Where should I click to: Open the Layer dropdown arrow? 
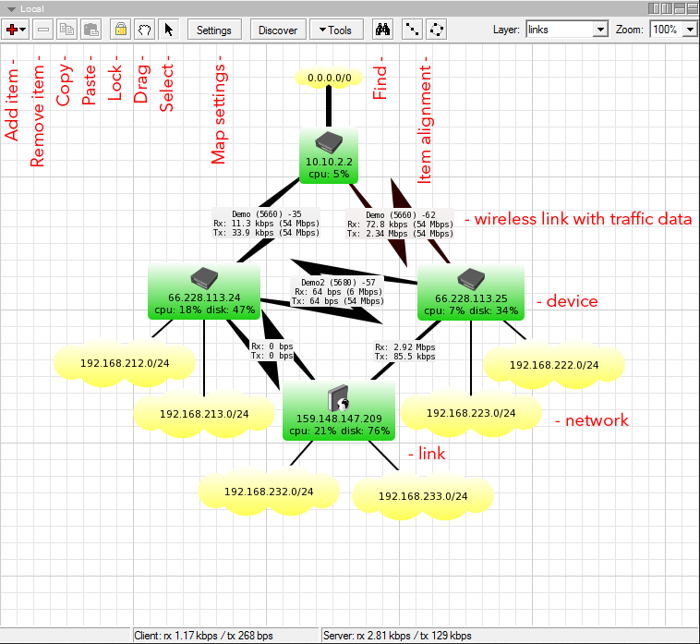tap(601, 30)
